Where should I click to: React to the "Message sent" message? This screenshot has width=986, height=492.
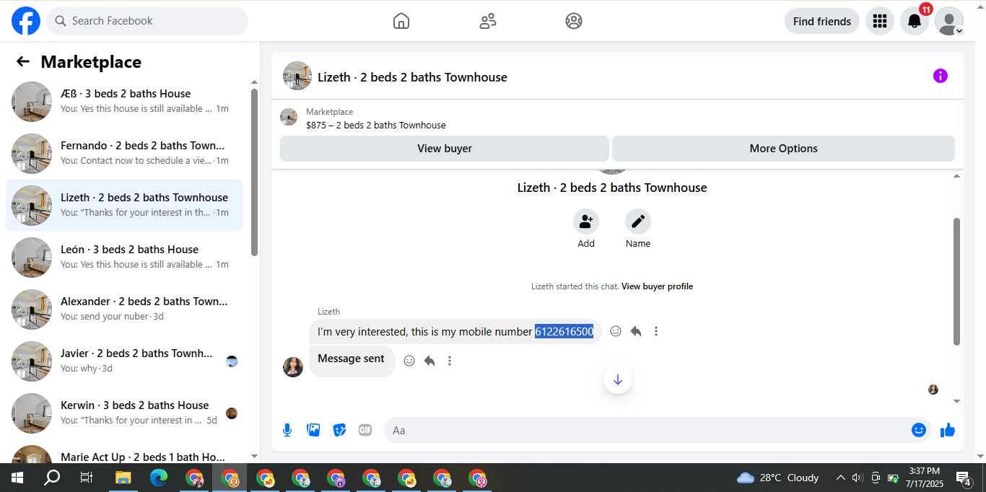point(409,361)
